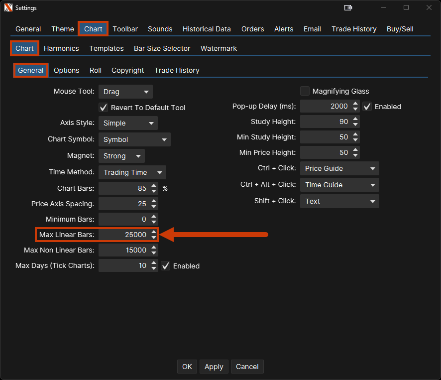The image size is (441, 380).
Task: Click the Minimum Bars input field
Action: 123,219
